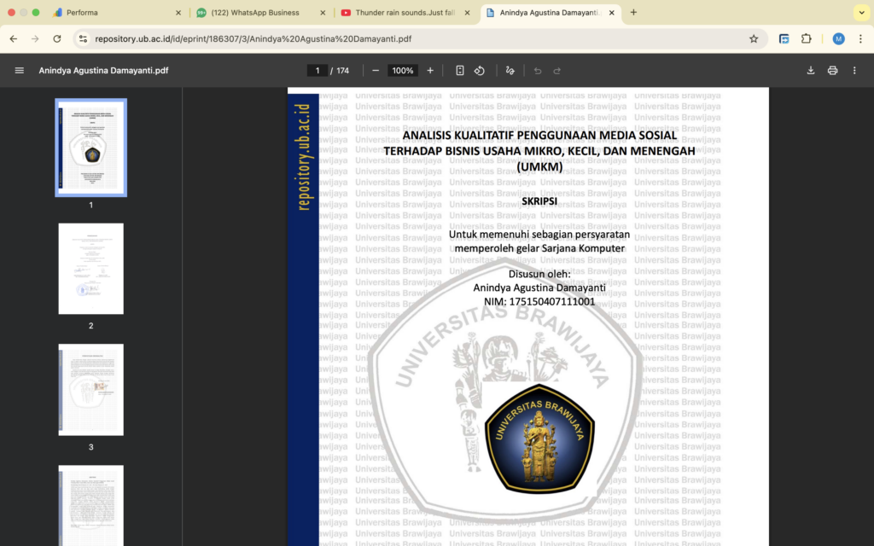Download the PDF file
Screen dimensions: 874x546
(x=811, y=71)
